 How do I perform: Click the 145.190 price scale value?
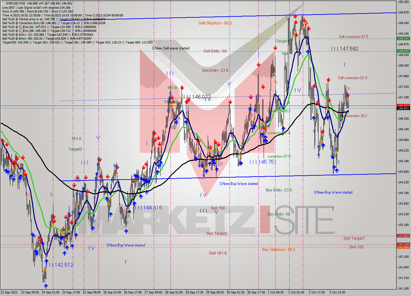pos(403,161)
